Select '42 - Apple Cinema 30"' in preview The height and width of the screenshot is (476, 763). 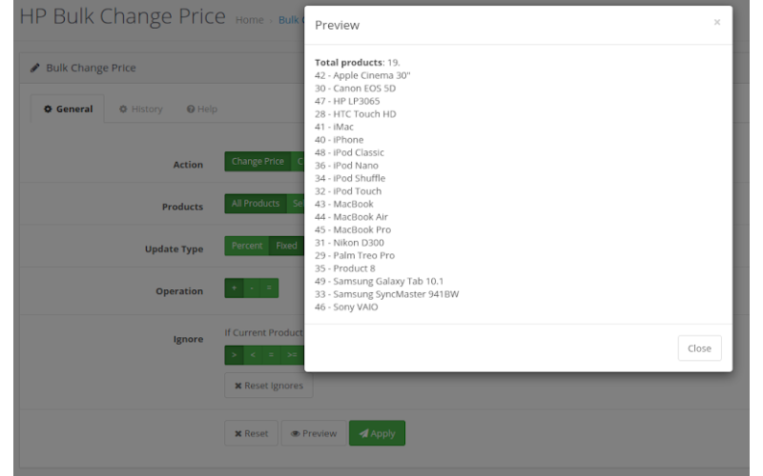362,75
